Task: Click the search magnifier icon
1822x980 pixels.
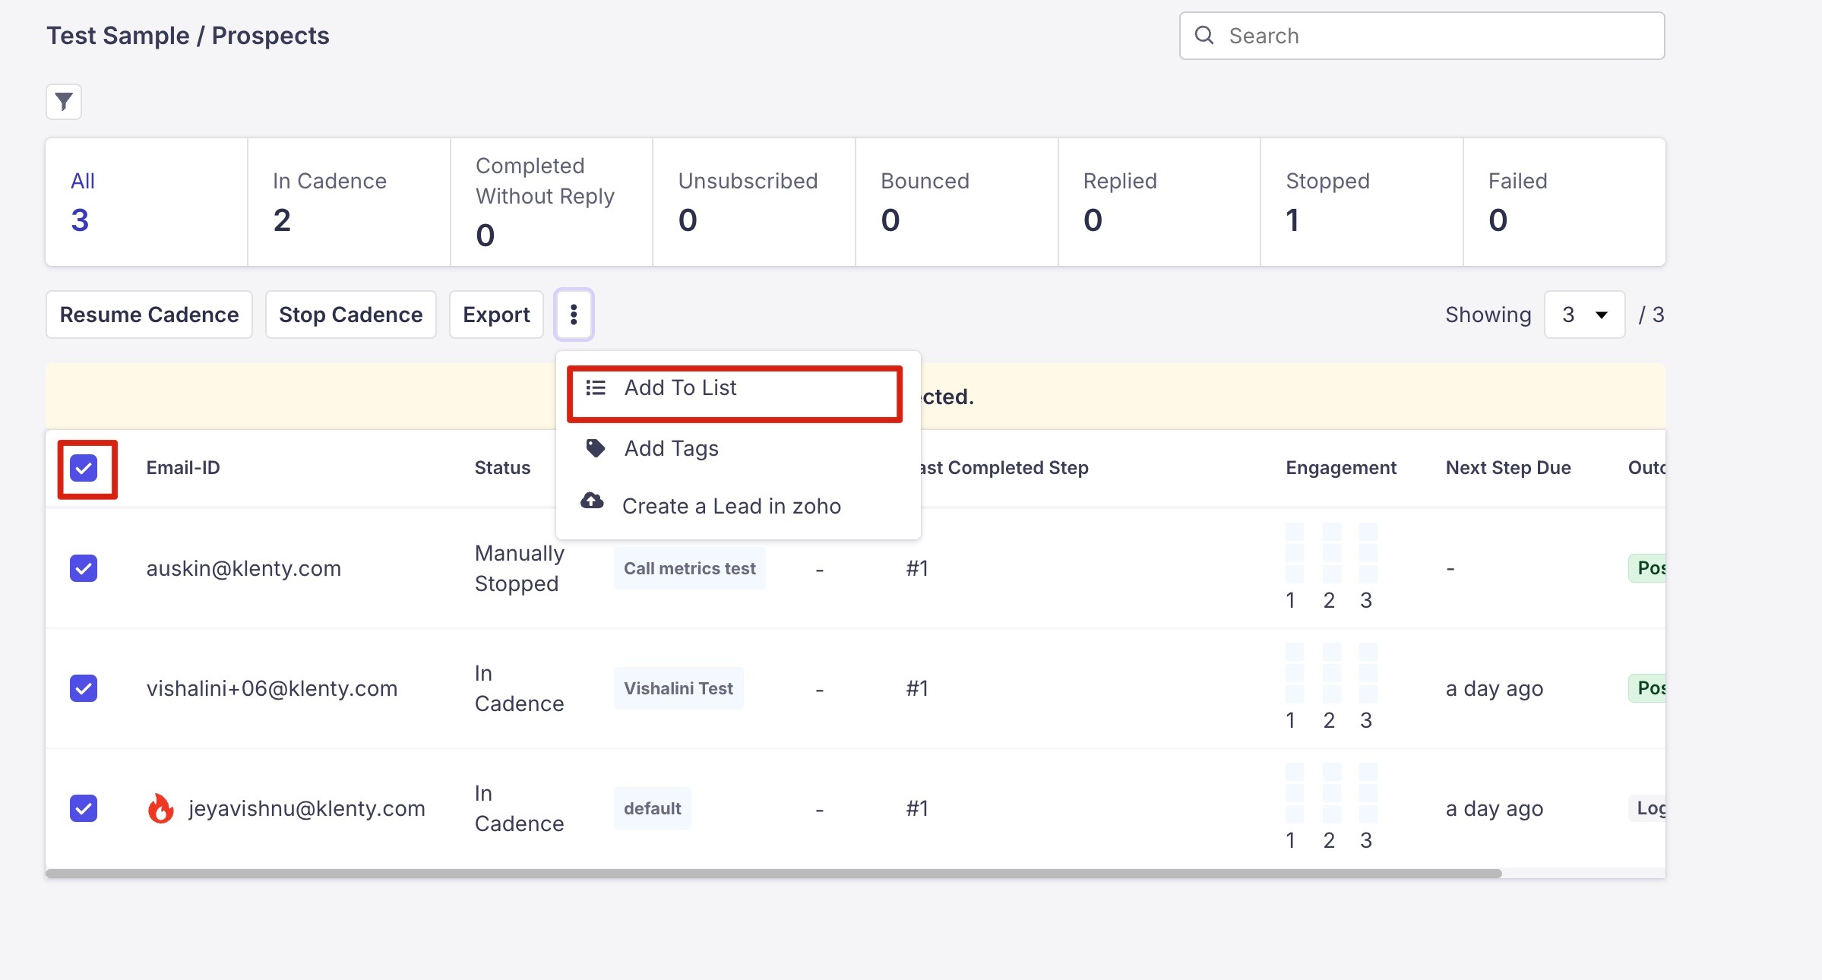Action: (1204, 35)
